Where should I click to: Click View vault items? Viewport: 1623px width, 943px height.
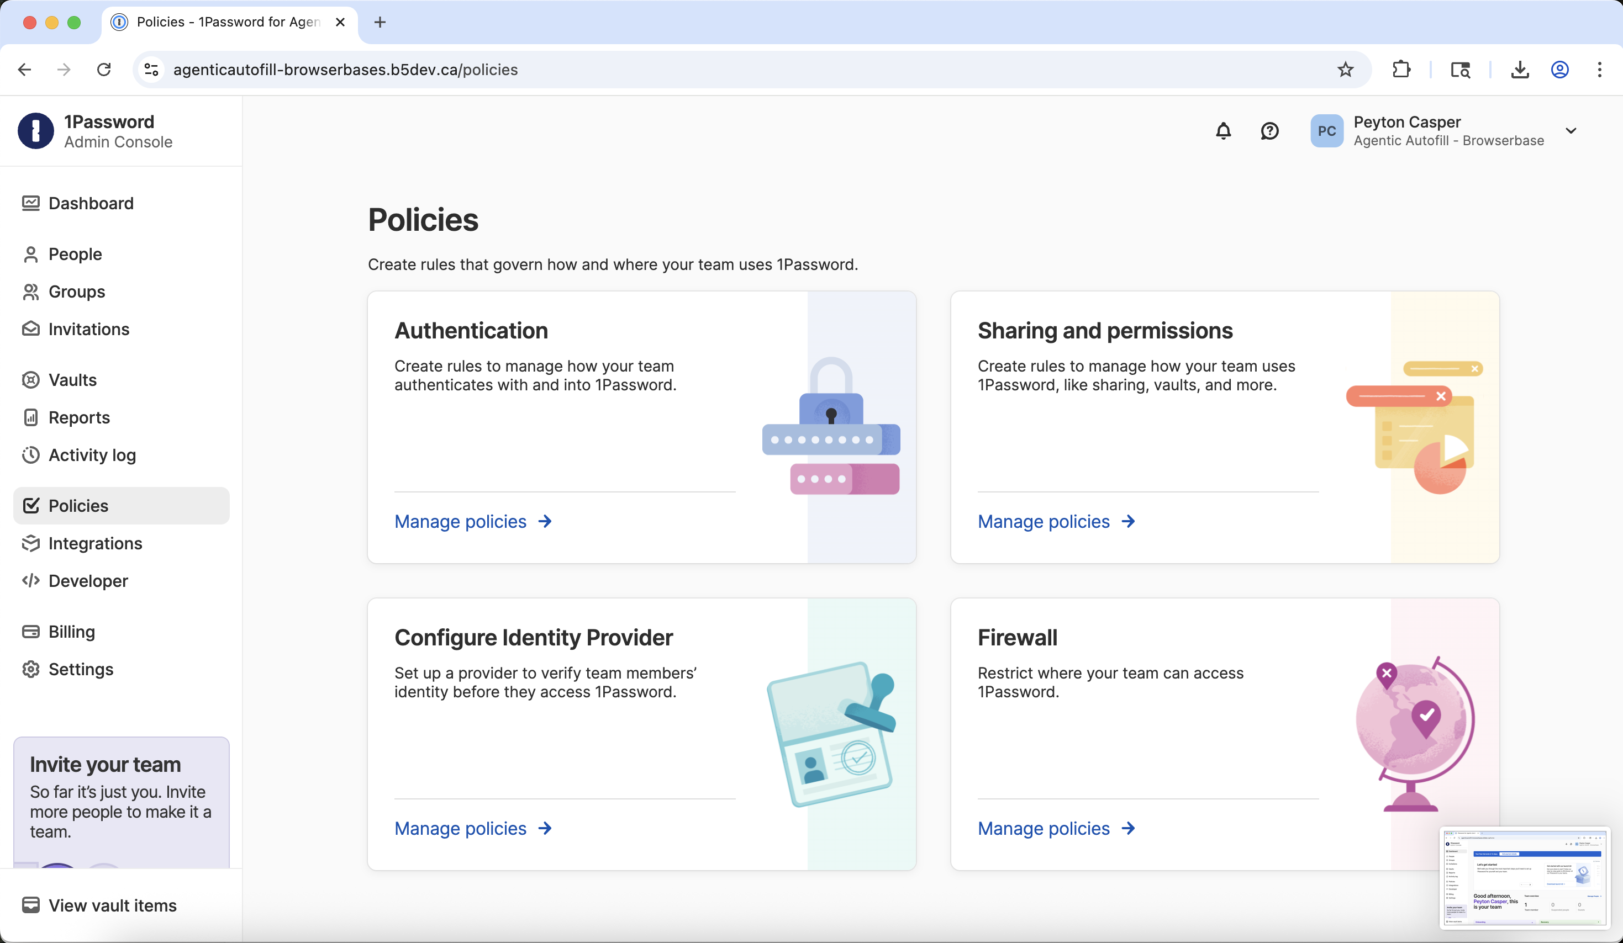(112, 905)
